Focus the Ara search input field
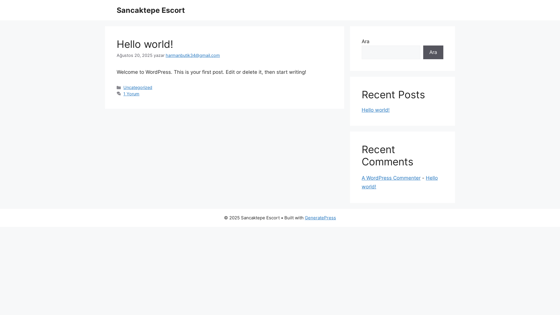Image resolution: width=560 pixels, height=315 pixels. point(391,52)
